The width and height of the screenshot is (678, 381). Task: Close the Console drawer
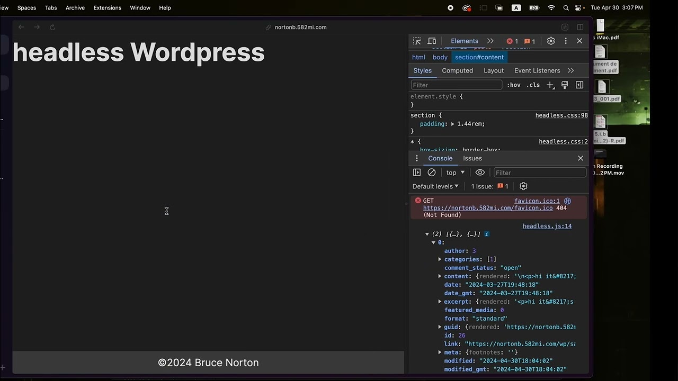(x=581, y=158)
